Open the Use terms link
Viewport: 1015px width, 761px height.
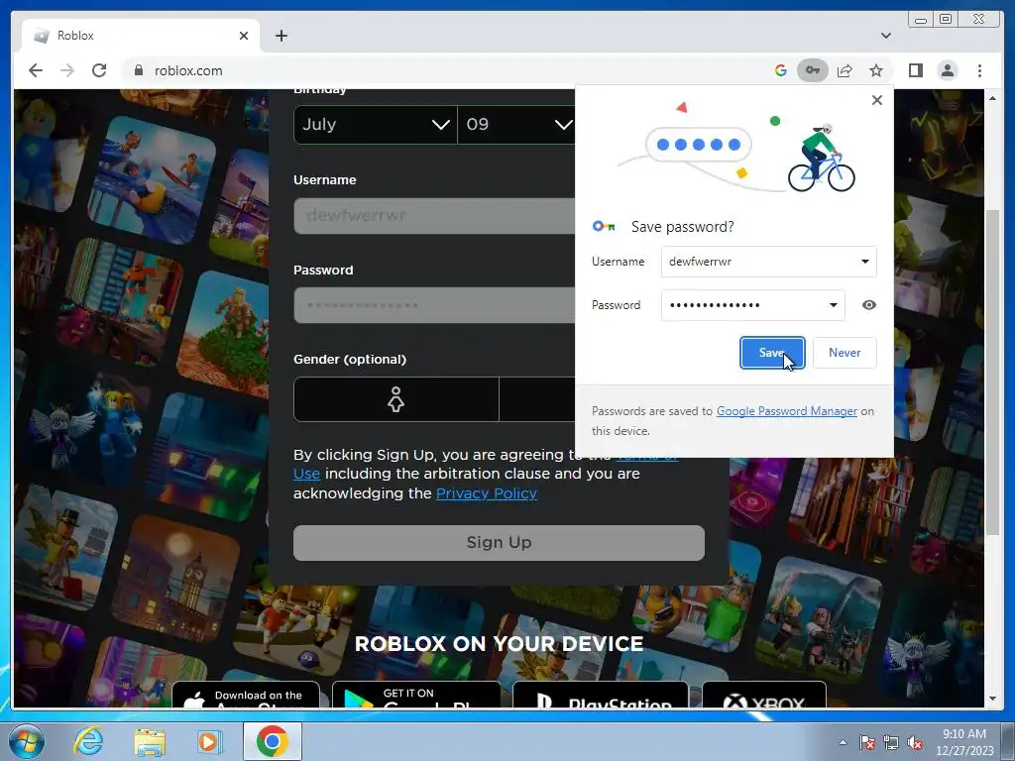tap(306, 474)
